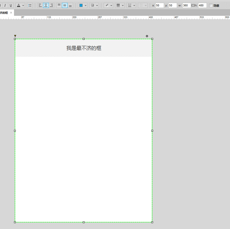Click the circular rotation handle

pos(147,36)
